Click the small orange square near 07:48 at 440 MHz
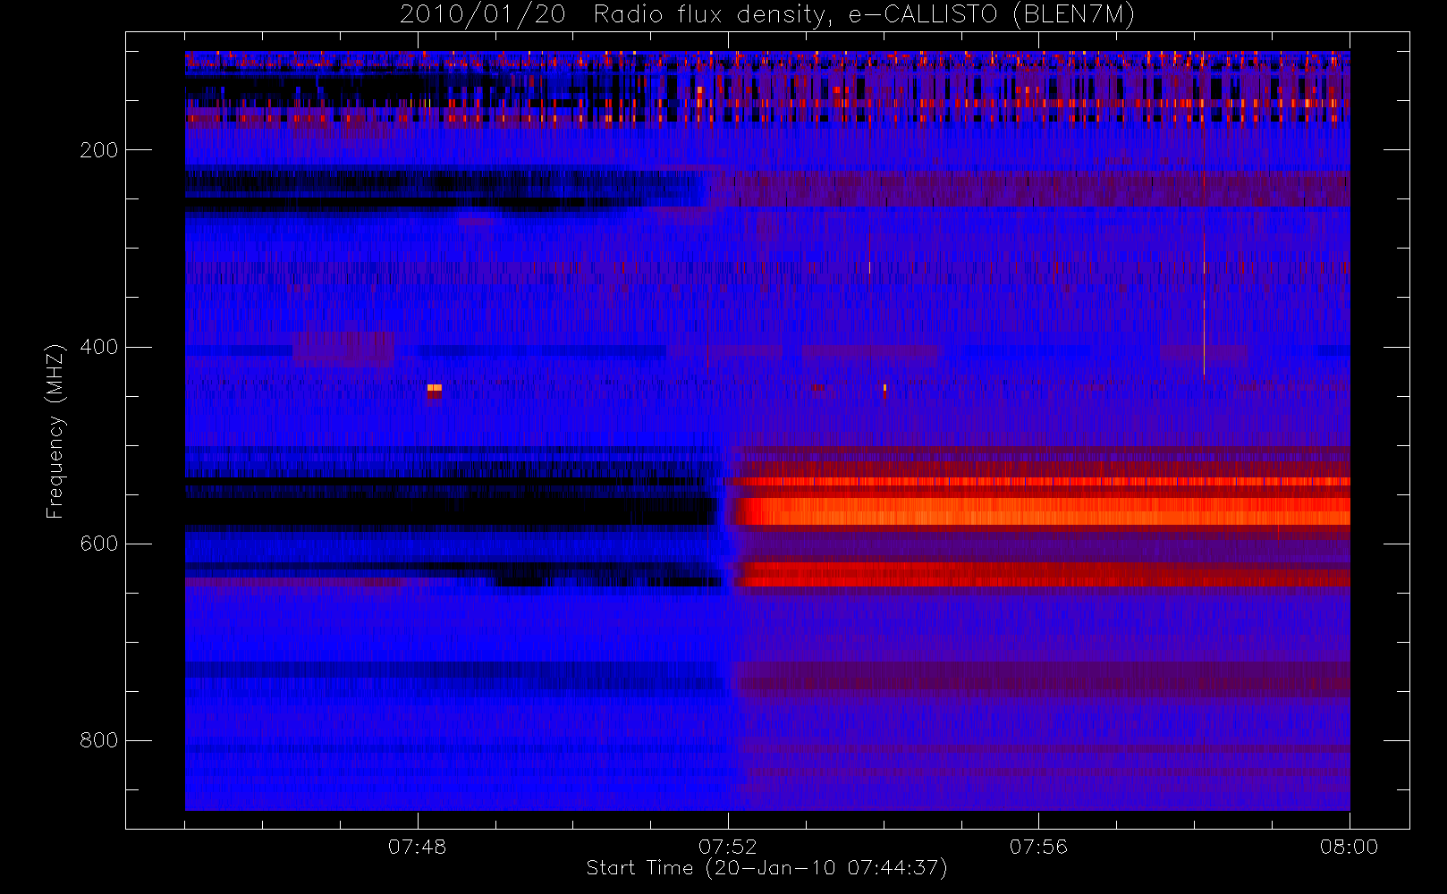 (434, 389)
